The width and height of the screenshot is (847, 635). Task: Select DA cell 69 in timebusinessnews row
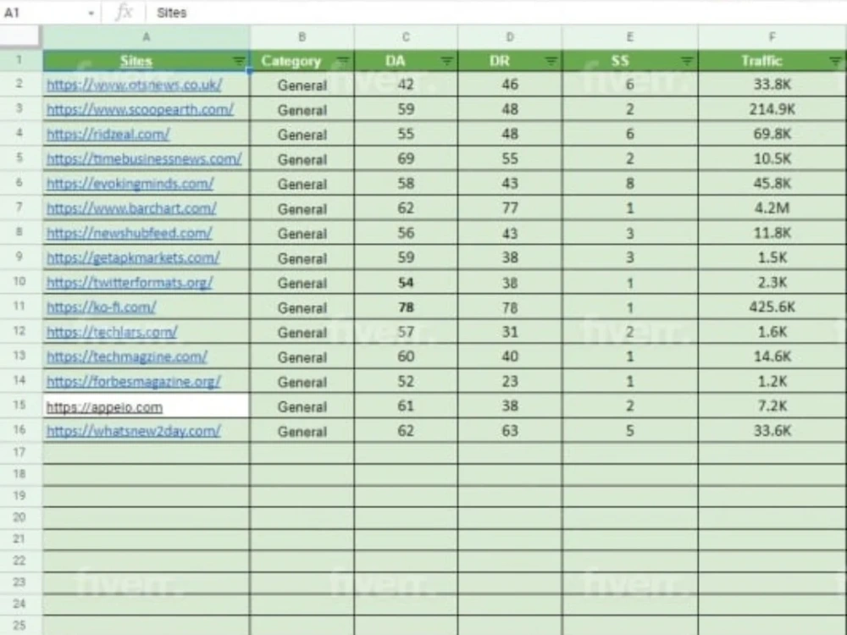(x=406, y=159)
